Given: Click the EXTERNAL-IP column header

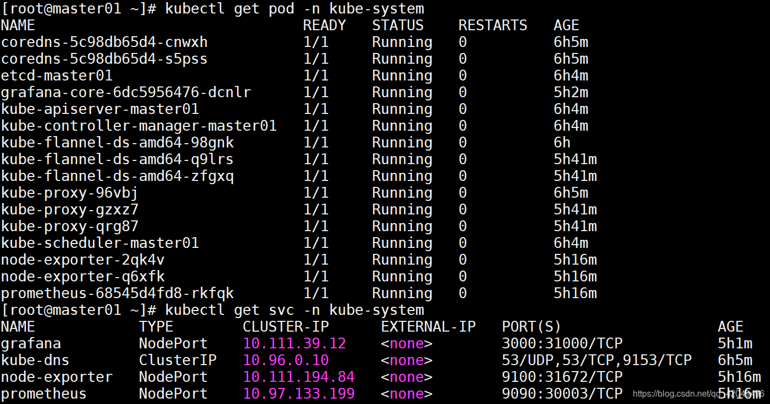Looking at the screenshot, I should click(428, 327).
